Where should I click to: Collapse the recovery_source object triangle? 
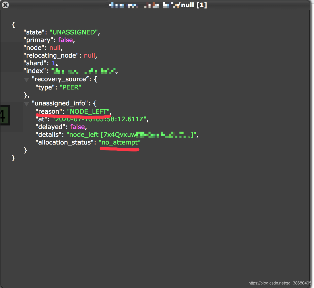click(26, 80)
